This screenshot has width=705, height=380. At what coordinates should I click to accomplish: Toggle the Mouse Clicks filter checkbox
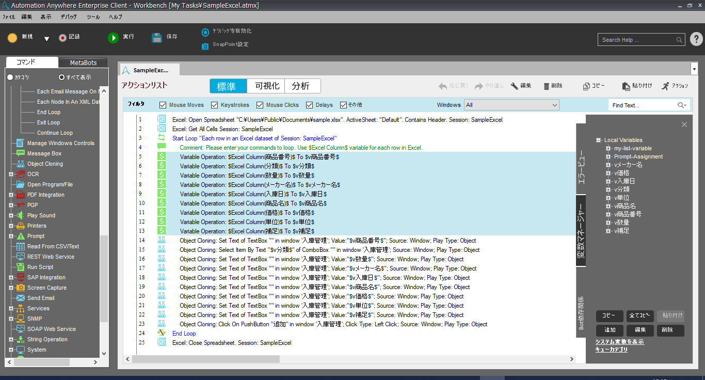[260, 105]
